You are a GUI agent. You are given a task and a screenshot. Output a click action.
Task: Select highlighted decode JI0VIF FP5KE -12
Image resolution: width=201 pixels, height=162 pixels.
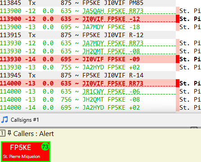(x=88, y=19)
